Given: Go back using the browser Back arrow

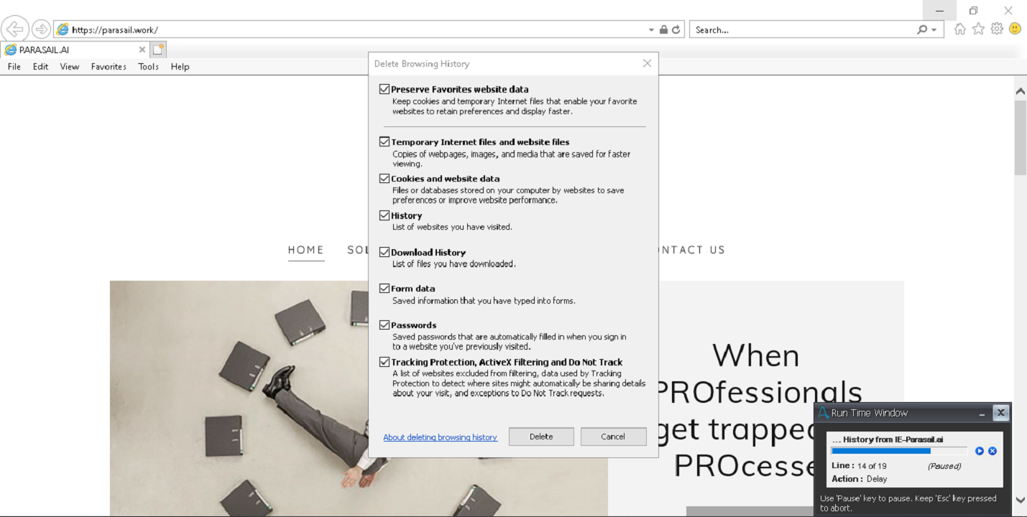Looking at the screenshot, I should click(x=14, y=29).
